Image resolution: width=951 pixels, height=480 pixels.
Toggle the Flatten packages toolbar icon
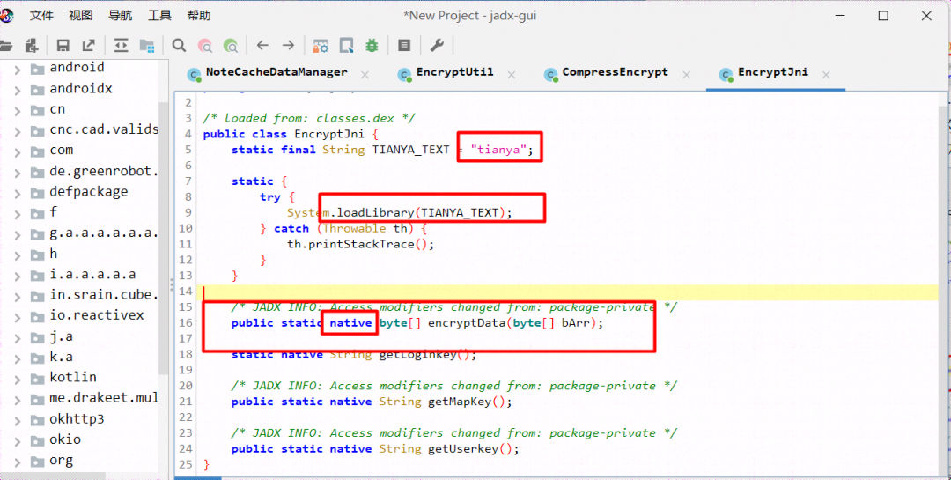[146, 45]
